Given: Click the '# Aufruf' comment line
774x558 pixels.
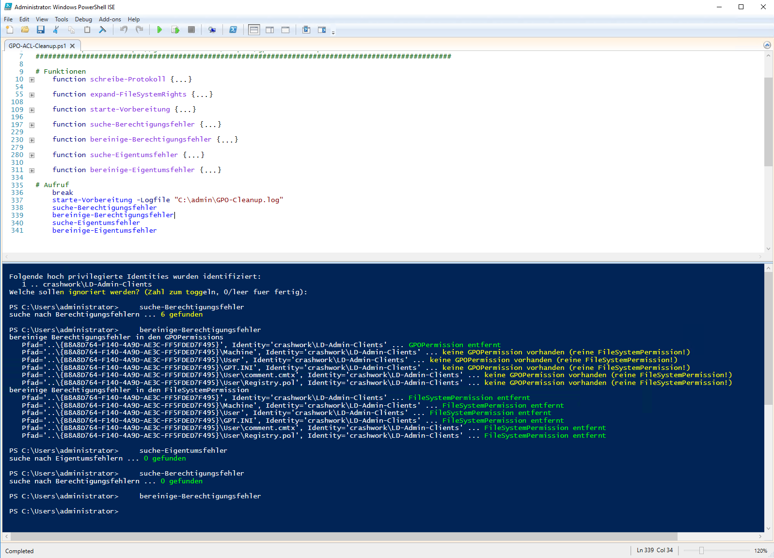Looking at the screenshot, I should [x=52, y=185].
